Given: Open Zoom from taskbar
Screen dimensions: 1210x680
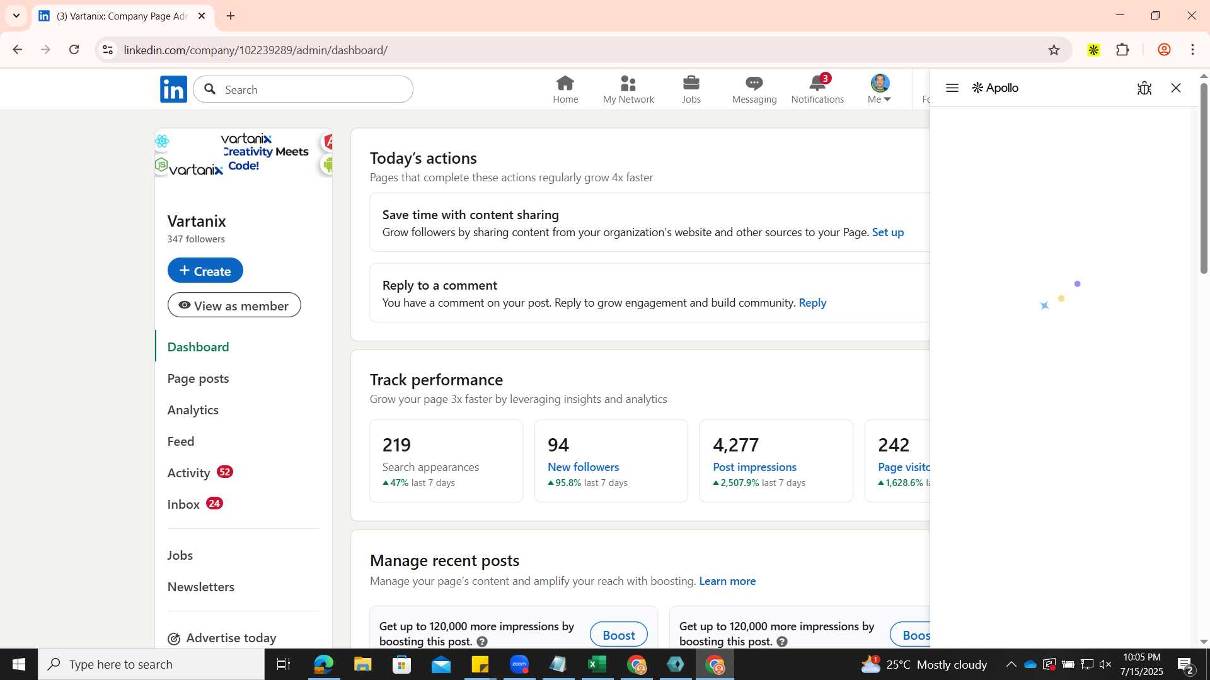Looking at the screenshot, I should [519, 664].
